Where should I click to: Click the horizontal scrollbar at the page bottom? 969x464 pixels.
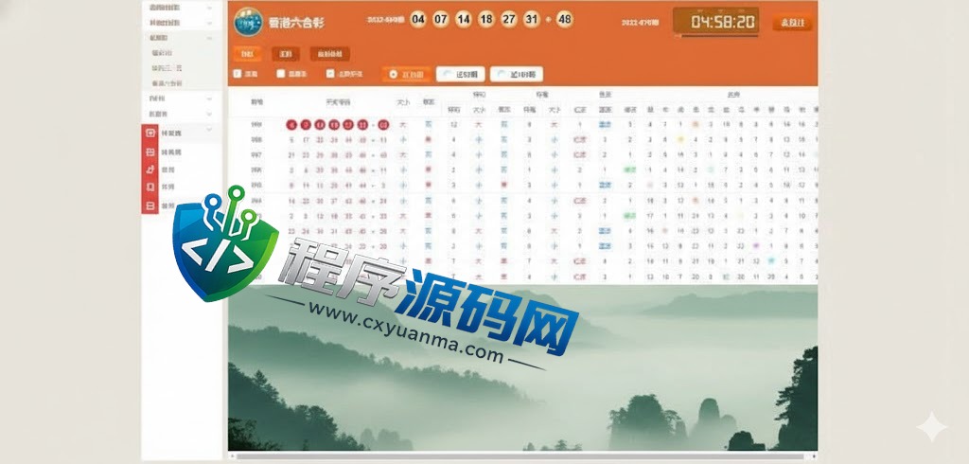(x=522, y=456)
